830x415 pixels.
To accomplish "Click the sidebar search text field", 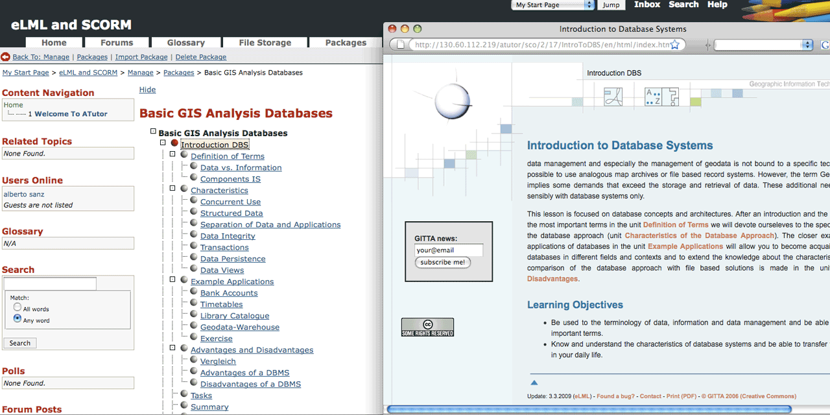I will (x=50, y=284).
